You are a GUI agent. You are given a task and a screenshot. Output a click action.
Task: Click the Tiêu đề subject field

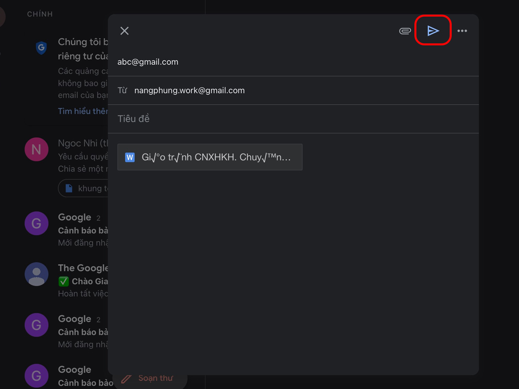click(293, 119)
